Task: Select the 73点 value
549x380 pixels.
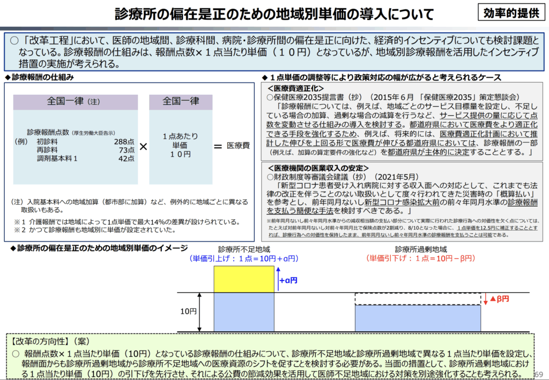Action: pos(127,150)
